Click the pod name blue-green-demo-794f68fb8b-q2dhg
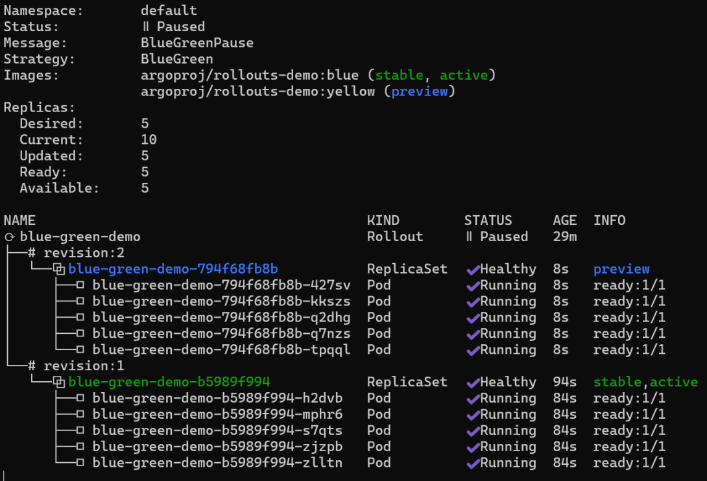707x481 pixels. 221,318
